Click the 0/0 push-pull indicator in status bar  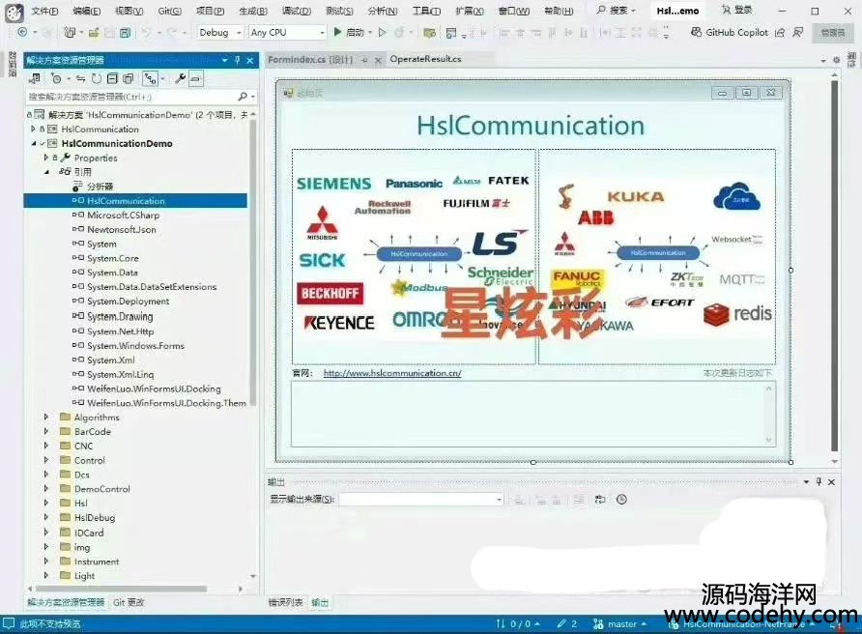coord(518,624)
